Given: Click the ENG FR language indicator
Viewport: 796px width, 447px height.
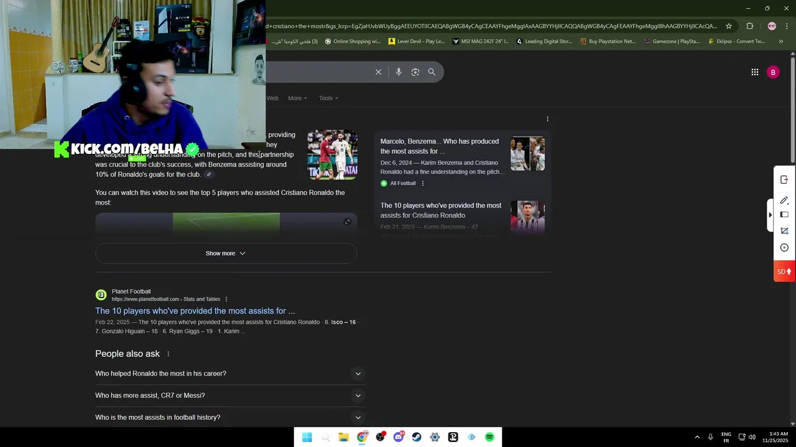Looking at the screenshot, I should (726, 437).
